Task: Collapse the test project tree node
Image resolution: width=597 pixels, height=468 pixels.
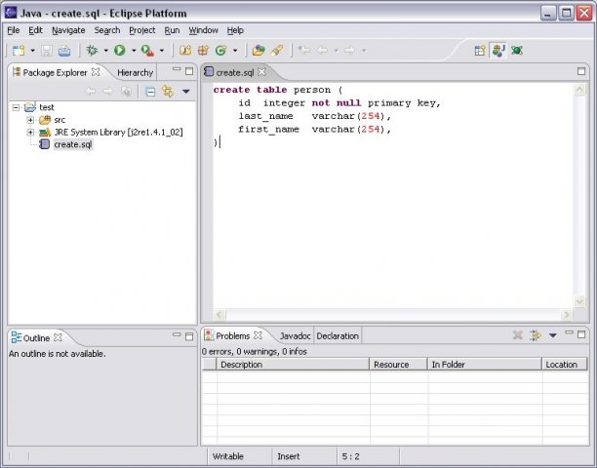Action: coord(17,107)
